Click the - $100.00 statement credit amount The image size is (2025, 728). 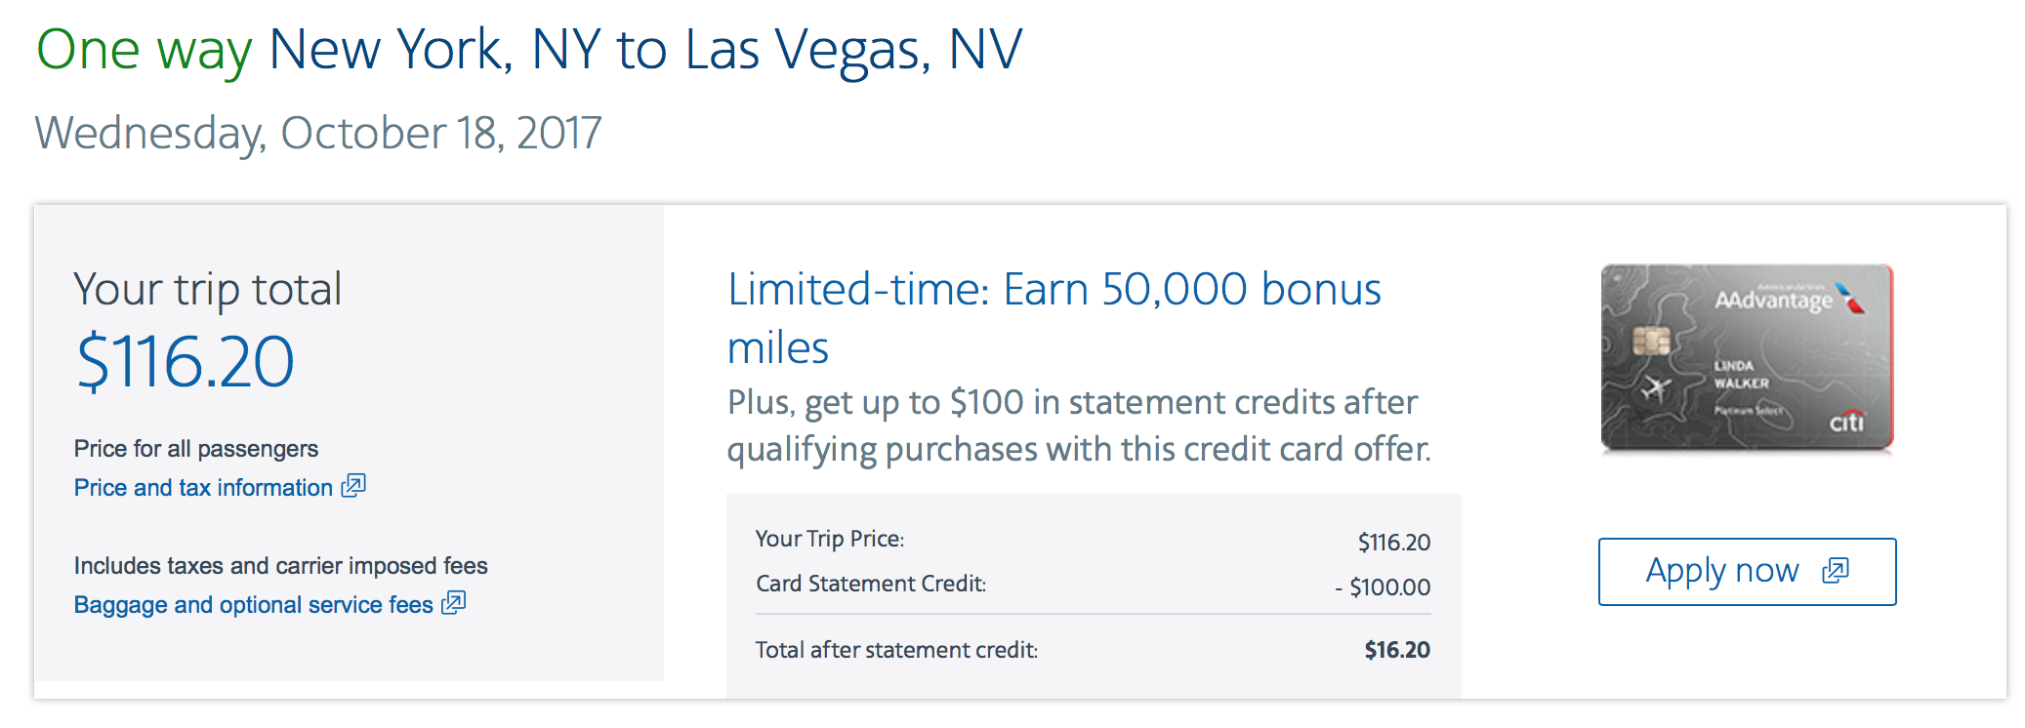point(1383,587)
